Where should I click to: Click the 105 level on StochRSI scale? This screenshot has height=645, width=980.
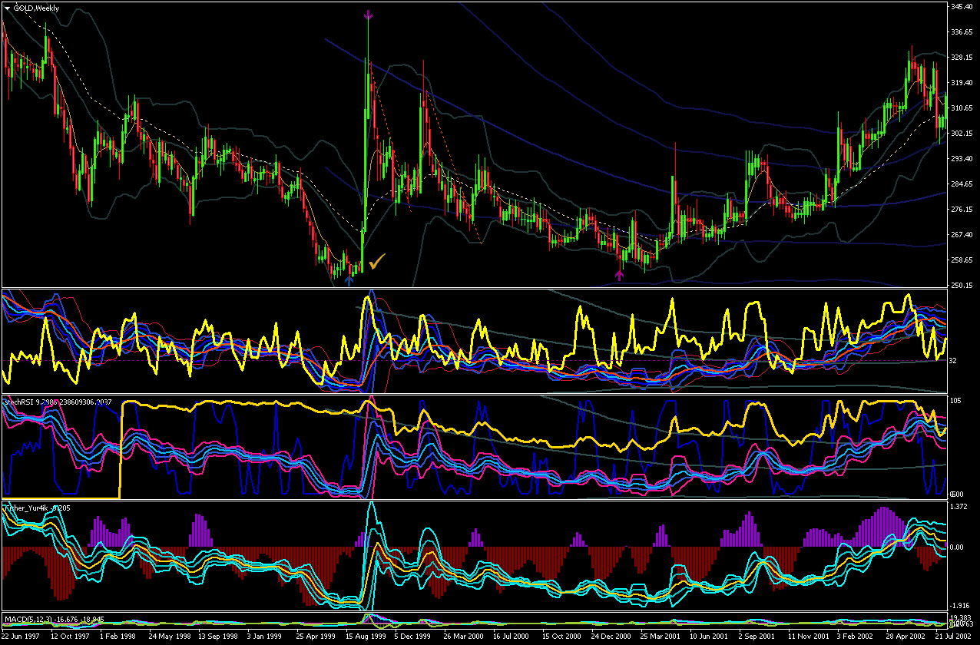956,401
